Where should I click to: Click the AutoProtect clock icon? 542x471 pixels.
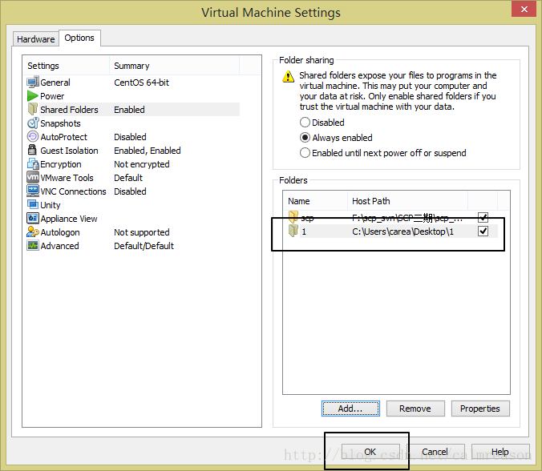pyautogui.click(x=33, y=137)
